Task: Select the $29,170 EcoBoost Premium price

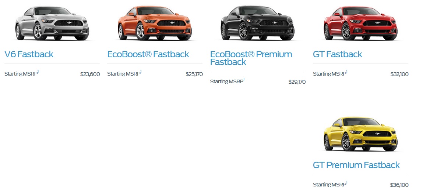Action: (x=297, y=82)
